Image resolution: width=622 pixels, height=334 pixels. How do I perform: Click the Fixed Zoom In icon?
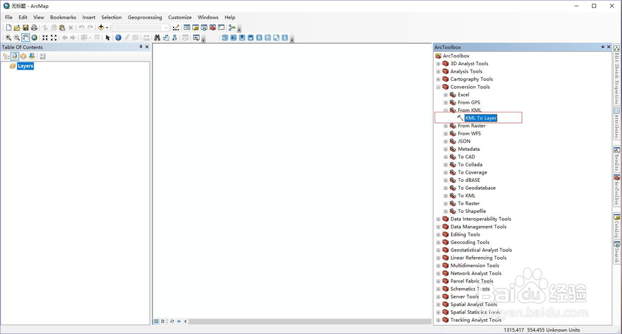click(45, 38)
